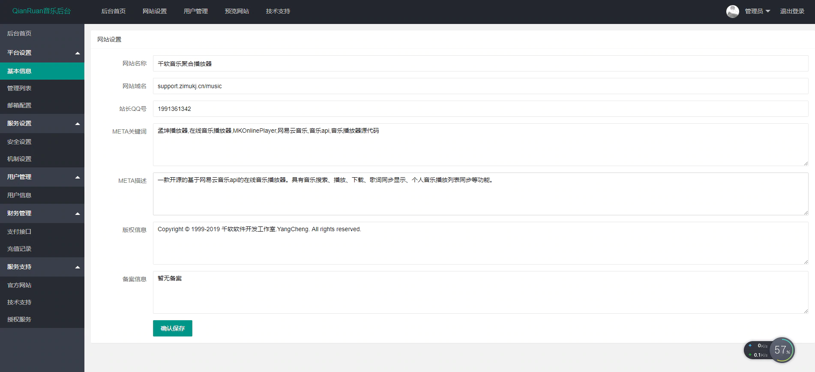This screenshot has width=815, height=372.
Task: Open the 网站设置 top navigation item
Action: 155,12
